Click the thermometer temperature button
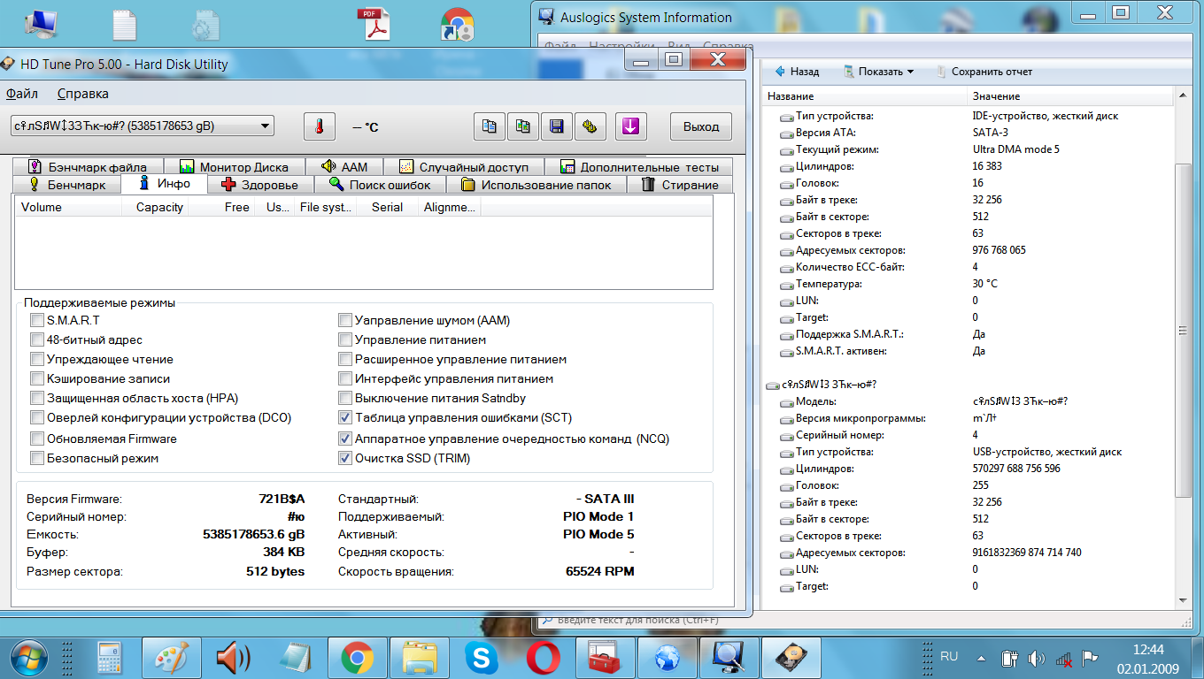This screenshot has width=1204, height=679. click(x=320, y=126)
